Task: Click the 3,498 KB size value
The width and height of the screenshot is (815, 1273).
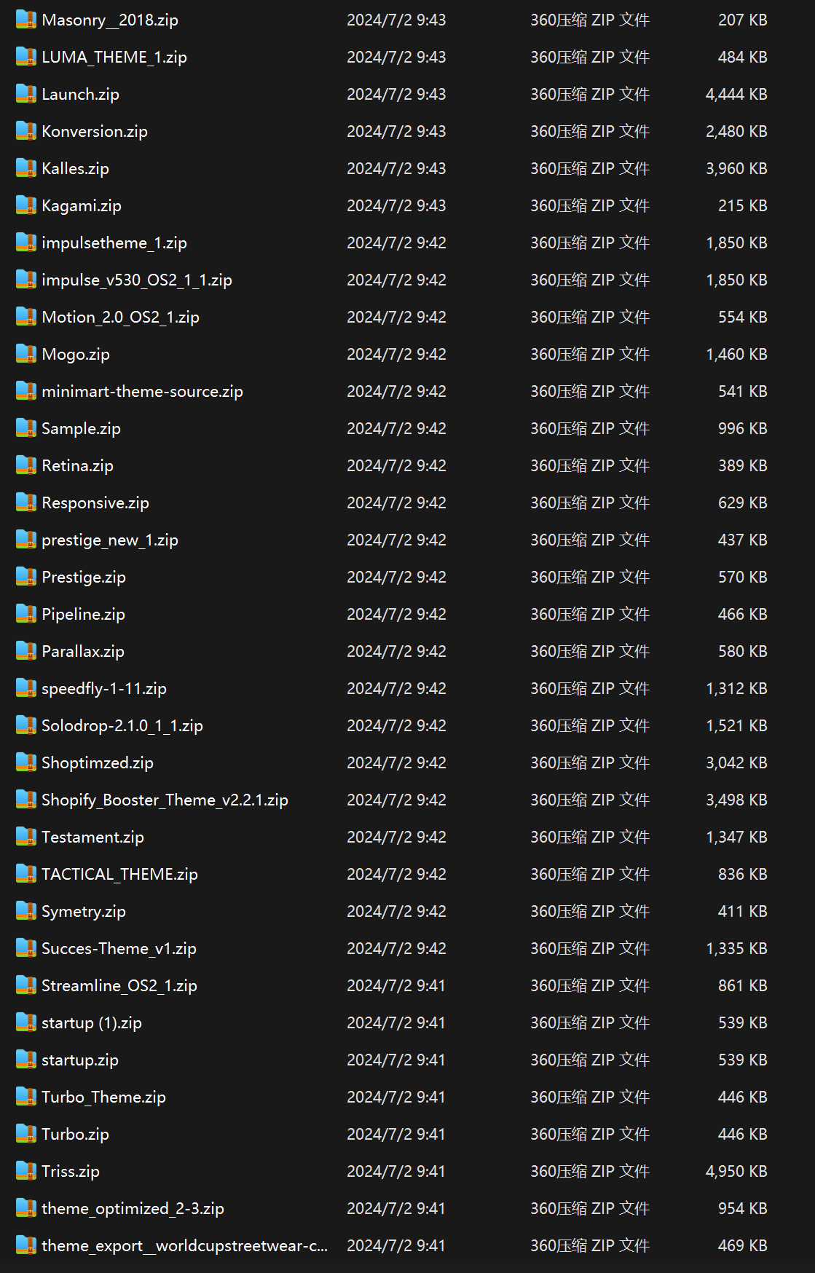Action: coord(736,800)
